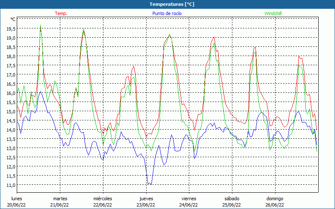Click the domingo day label
This screenshot has height=209, width=335.
coord(275,199)
